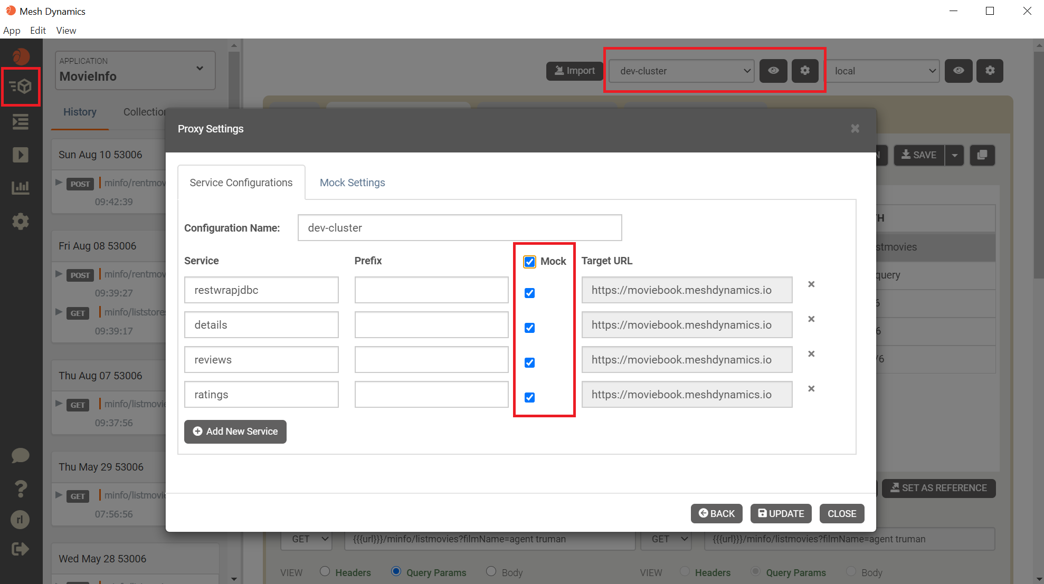Remove the details service row

click(811, 319)
